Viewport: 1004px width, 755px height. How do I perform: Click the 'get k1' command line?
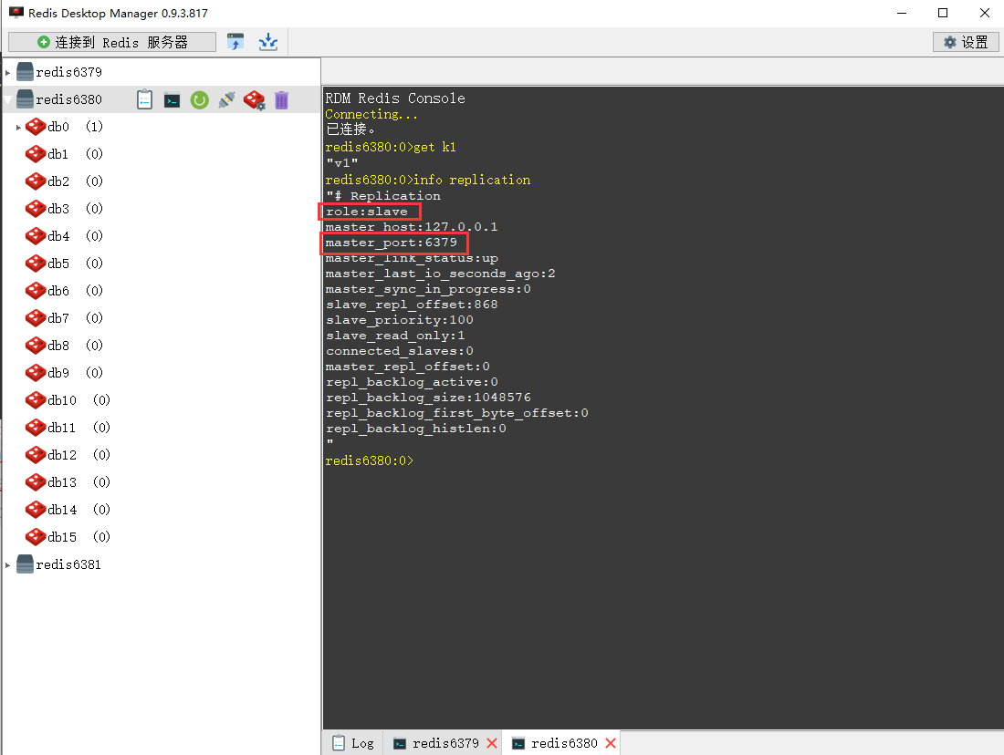391,147
